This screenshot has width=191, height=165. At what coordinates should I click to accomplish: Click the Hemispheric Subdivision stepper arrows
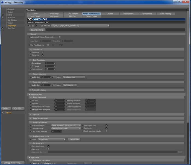[x=64, y=107]
